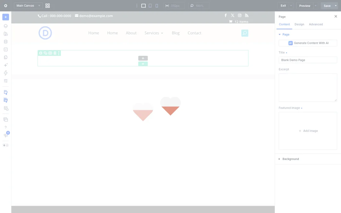The width and height of the screenshot is (341, 213).
Task: Click the Preview button
Action: point(305,6)
